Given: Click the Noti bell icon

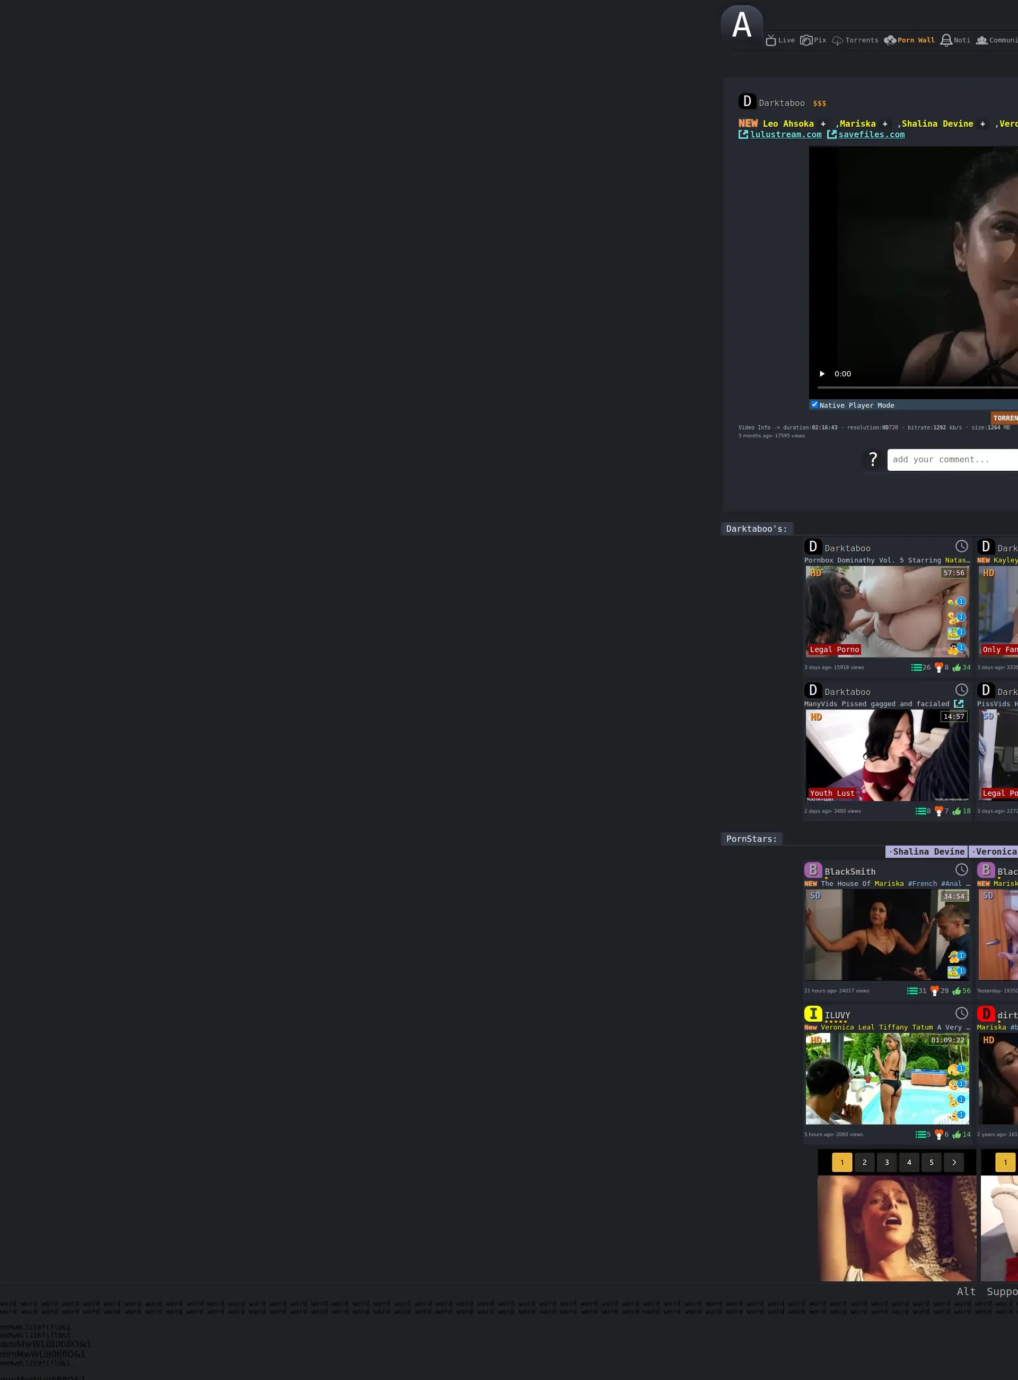Looking at the screenshot, I should pos(946,41).
